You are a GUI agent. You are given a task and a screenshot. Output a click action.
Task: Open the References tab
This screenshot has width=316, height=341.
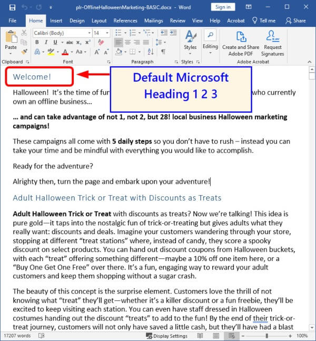[125, 21]
